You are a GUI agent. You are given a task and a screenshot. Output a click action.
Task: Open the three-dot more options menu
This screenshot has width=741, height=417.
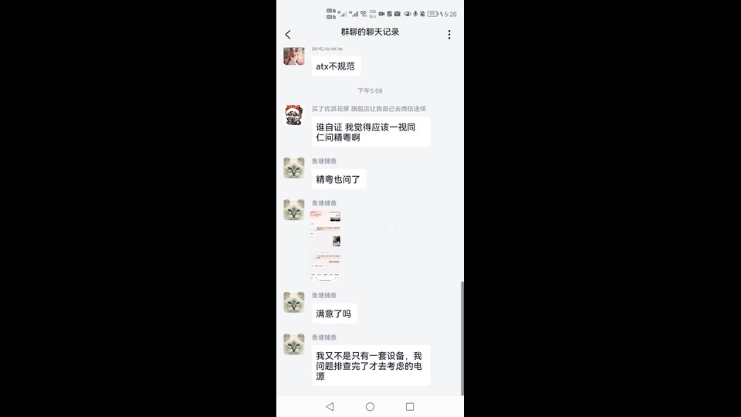(x=449, y=35)
